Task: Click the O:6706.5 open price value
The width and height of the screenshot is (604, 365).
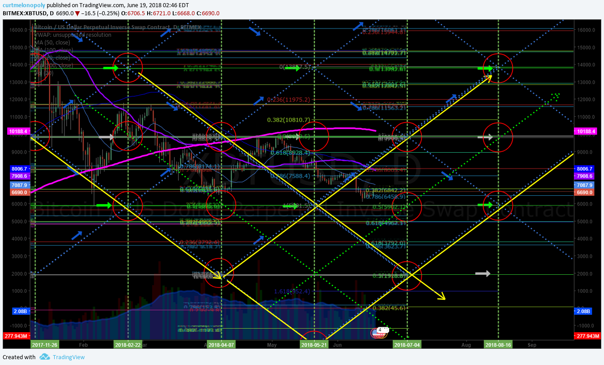Action: [133, 13]
